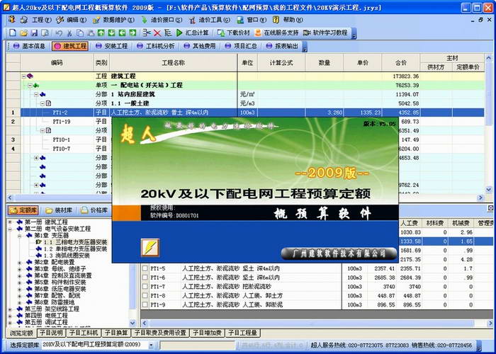The width and height of the screenshot is (496, 354).
Task: Click the Open folder toolbar icon
Action: (x=23, y=33)
